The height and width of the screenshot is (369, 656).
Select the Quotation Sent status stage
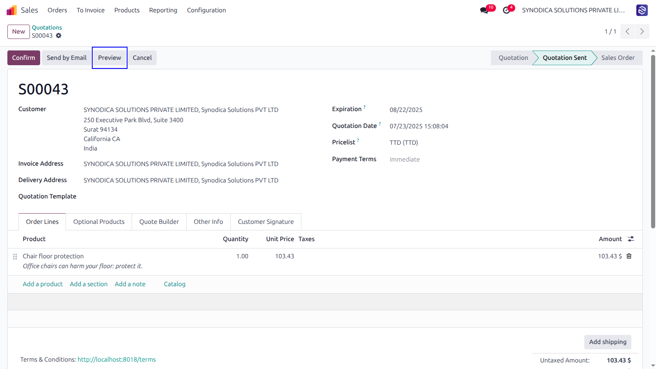click(565, 58)
